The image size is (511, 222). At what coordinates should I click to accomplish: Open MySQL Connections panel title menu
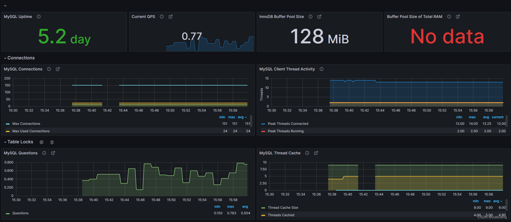coord(23,69)
